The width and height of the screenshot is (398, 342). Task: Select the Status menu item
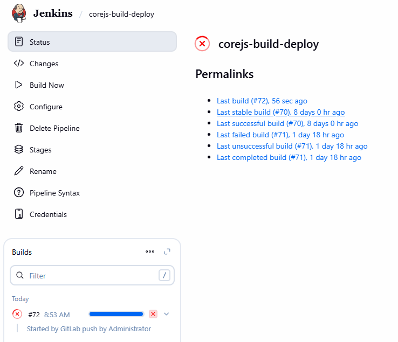(x=39, y=42)
